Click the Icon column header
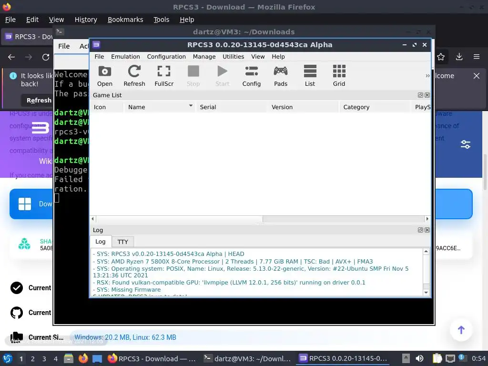This screenshot has width=488, height=366. pyautogui.click(x=107, y=107)
